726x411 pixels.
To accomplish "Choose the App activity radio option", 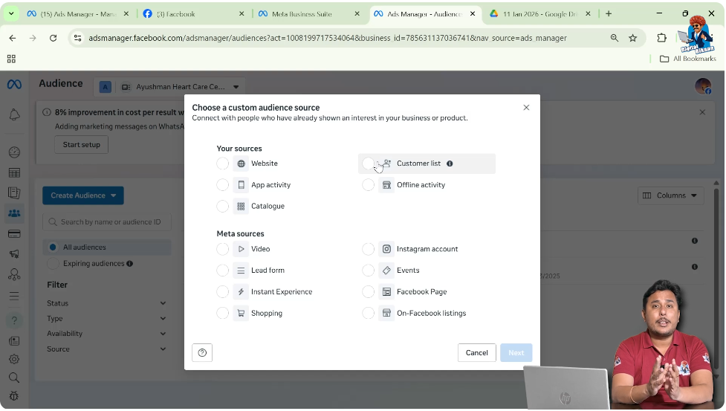I will point(223,184).
